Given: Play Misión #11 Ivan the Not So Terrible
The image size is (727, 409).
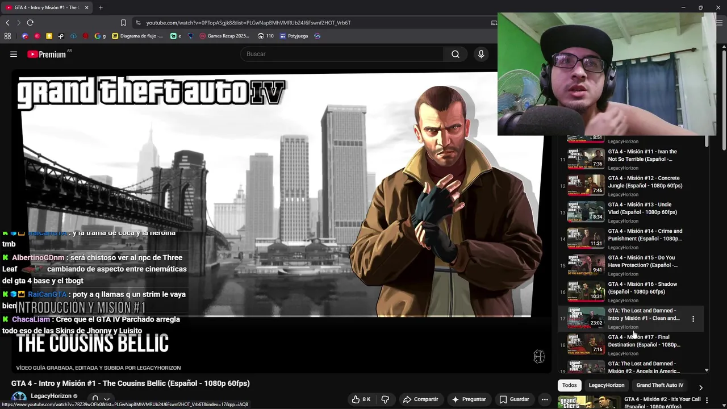Looking at the screenshot, I should coord(630,159).
